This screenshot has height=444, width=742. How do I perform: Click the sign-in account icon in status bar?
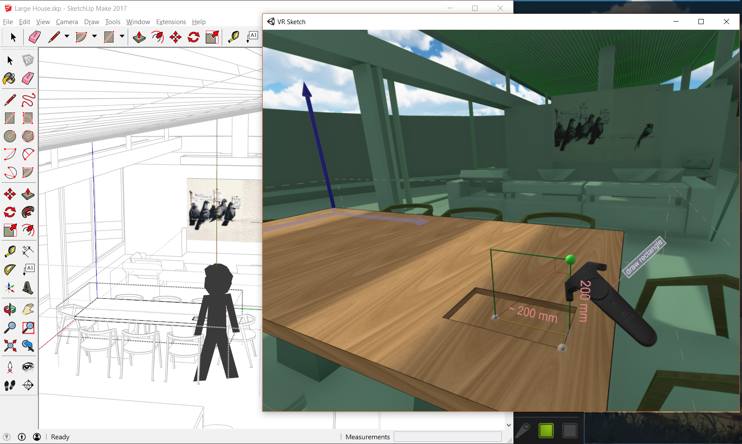pos(37,437)
